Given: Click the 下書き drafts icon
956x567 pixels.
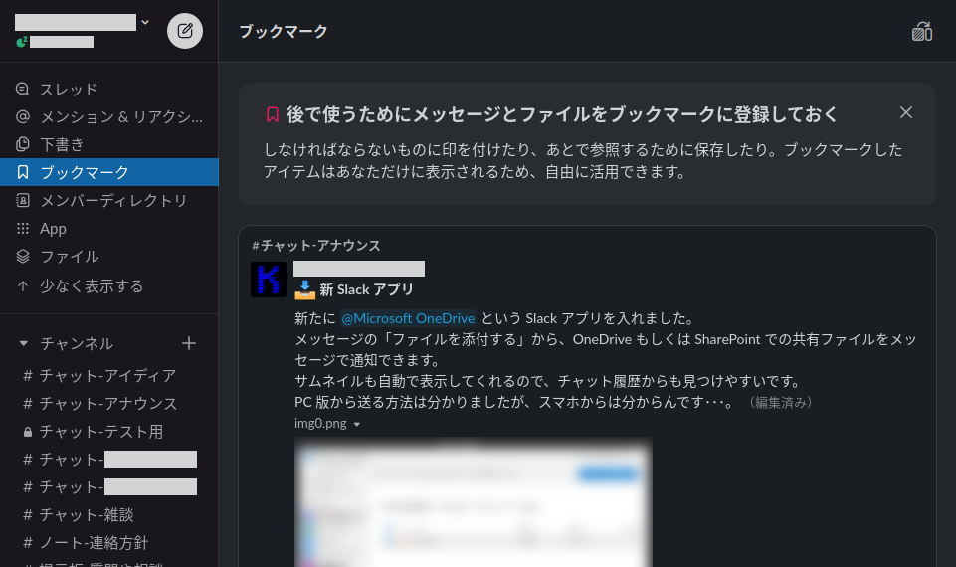Looking at the screenshot, I should [x=23, y=144].
